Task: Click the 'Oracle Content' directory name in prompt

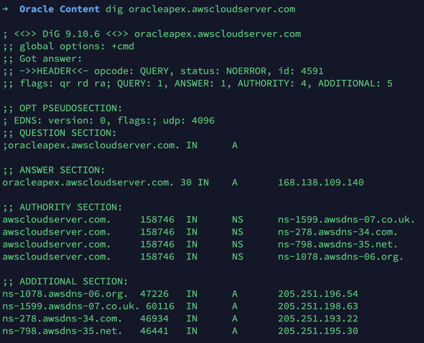Action: [59, 9]
